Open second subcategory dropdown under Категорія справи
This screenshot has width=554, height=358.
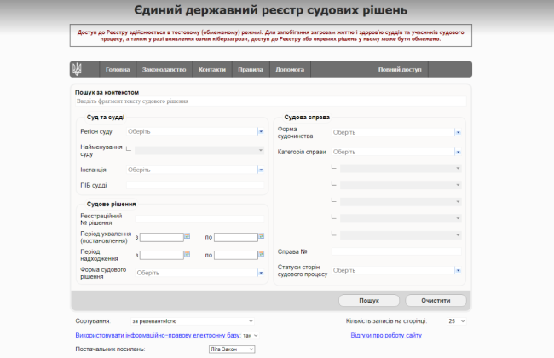coord(401,185)
